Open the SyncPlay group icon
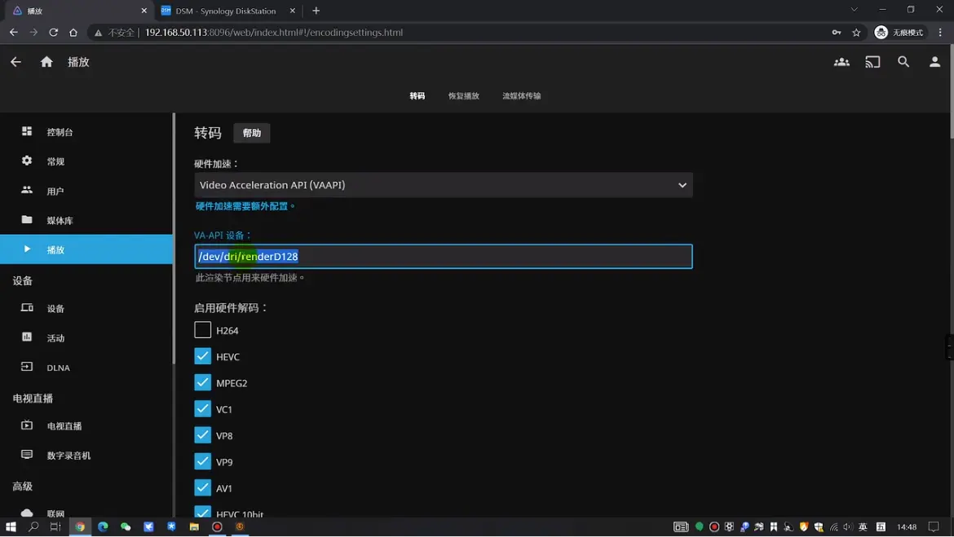 click(x=841, y=62)
